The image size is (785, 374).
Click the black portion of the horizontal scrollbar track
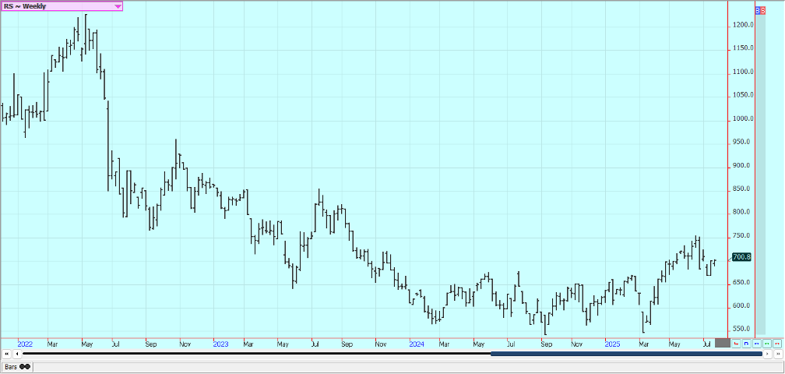pos(256,354)
